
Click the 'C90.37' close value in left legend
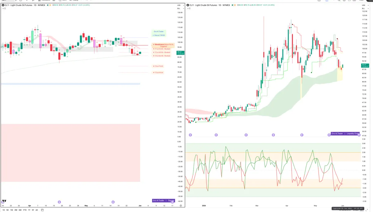(75, 5)
